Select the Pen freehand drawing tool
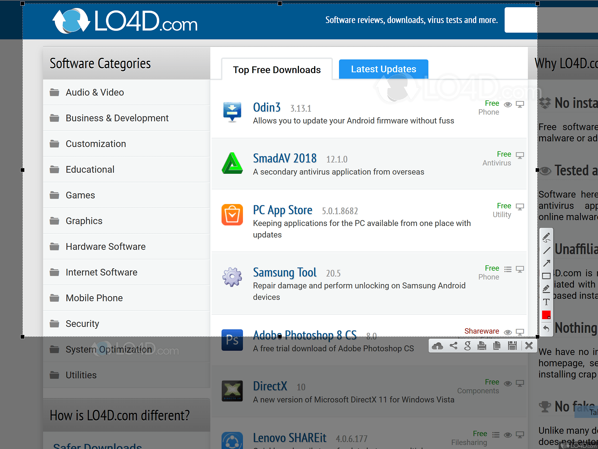Viewport: 598px width, 449px height. pos(546,237)
